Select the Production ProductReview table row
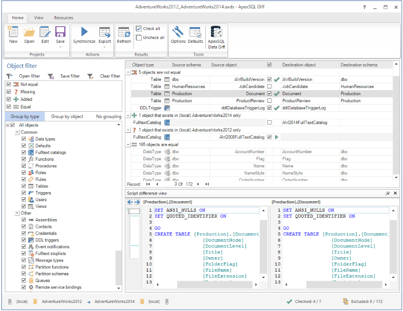403x311 pixels. click(262, 101)
